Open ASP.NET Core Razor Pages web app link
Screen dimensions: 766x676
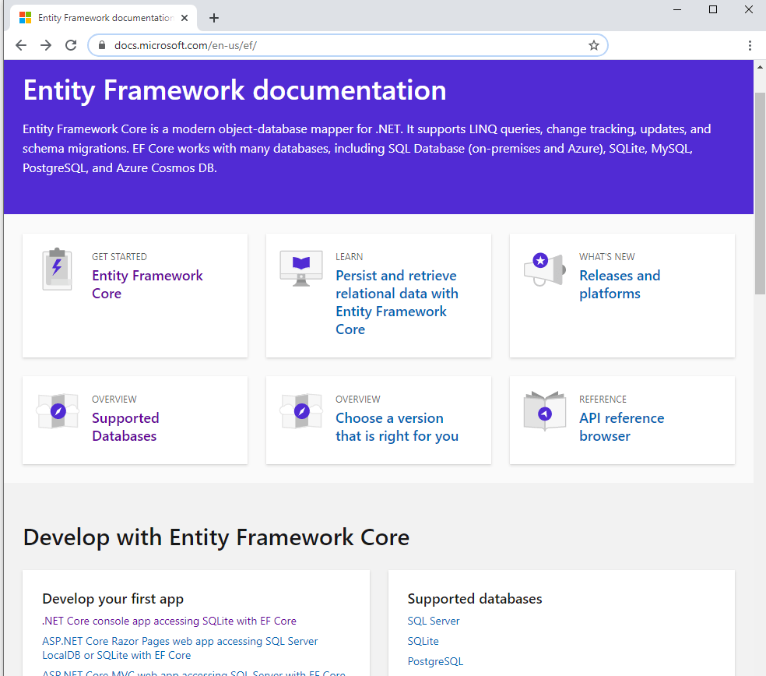(180, 648)
